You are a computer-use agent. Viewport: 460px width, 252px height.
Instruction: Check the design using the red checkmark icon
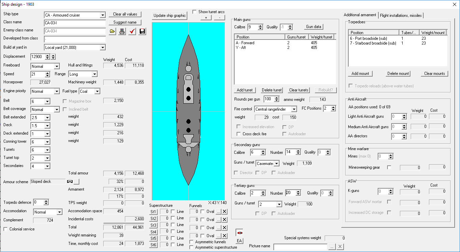(132, 31)
